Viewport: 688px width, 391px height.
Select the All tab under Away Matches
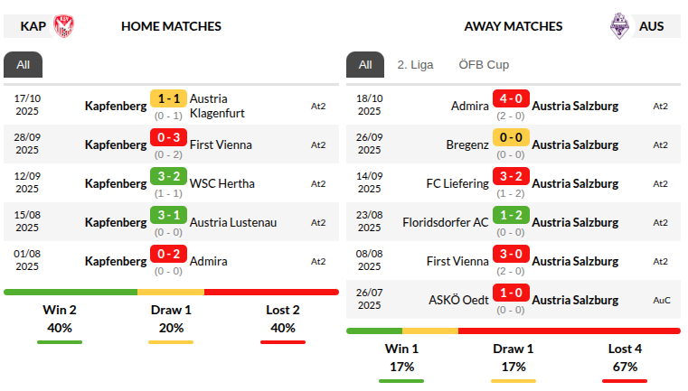click(365, 65)
